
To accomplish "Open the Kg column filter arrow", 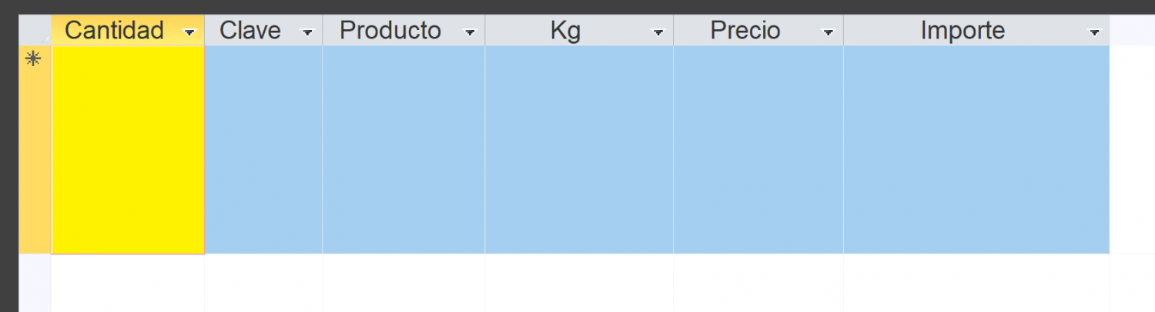I will tap(658, 32).
